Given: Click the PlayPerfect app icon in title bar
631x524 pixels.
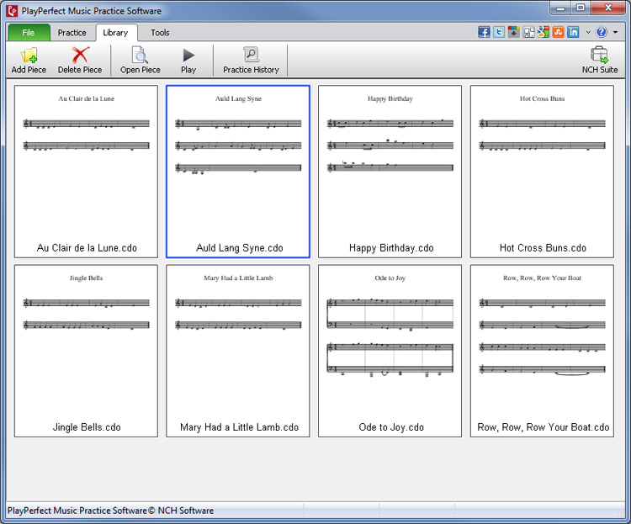Looking at the screenshot, I should [12, 11].
